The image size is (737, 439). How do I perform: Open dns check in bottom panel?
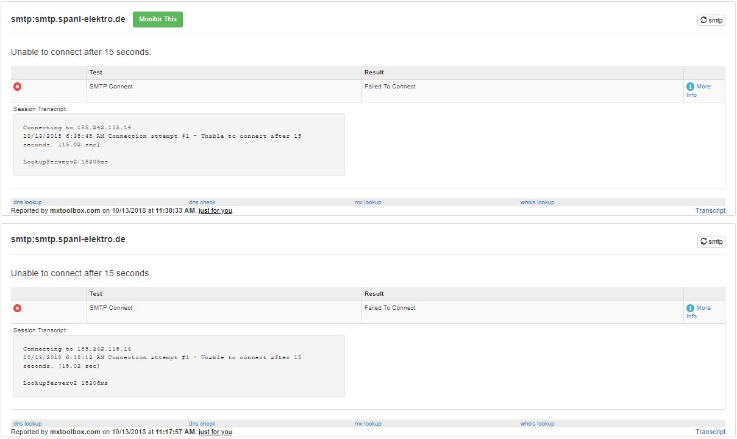(x=202, y=424)
